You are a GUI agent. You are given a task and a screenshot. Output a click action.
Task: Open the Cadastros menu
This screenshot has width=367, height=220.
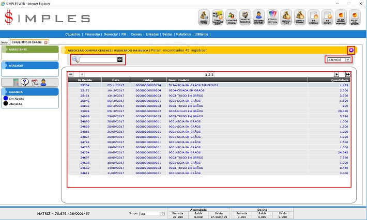click(73, 34)
